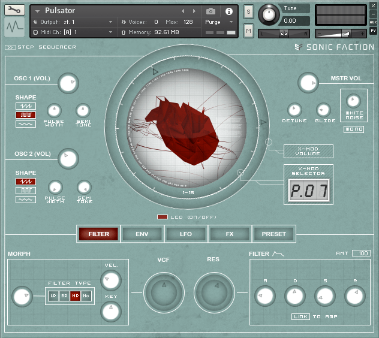Select OSC 1 sine shape
The image size is (379, 338).
pyautogui.click(x=26, y=124)
